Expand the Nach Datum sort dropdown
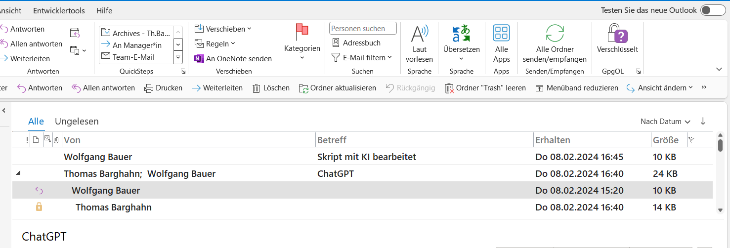Image resolution: width=730 pixels, height=248 pixels. click(x=665, y=122)
